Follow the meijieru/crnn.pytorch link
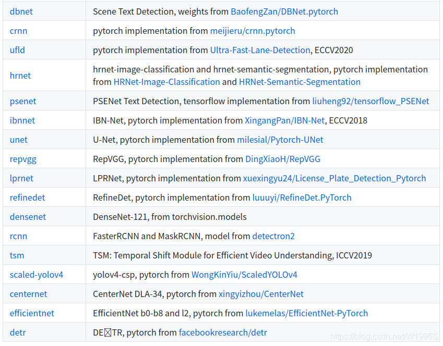Image resolution: width=443 pixels, height=346 pixels. point(253,31)
